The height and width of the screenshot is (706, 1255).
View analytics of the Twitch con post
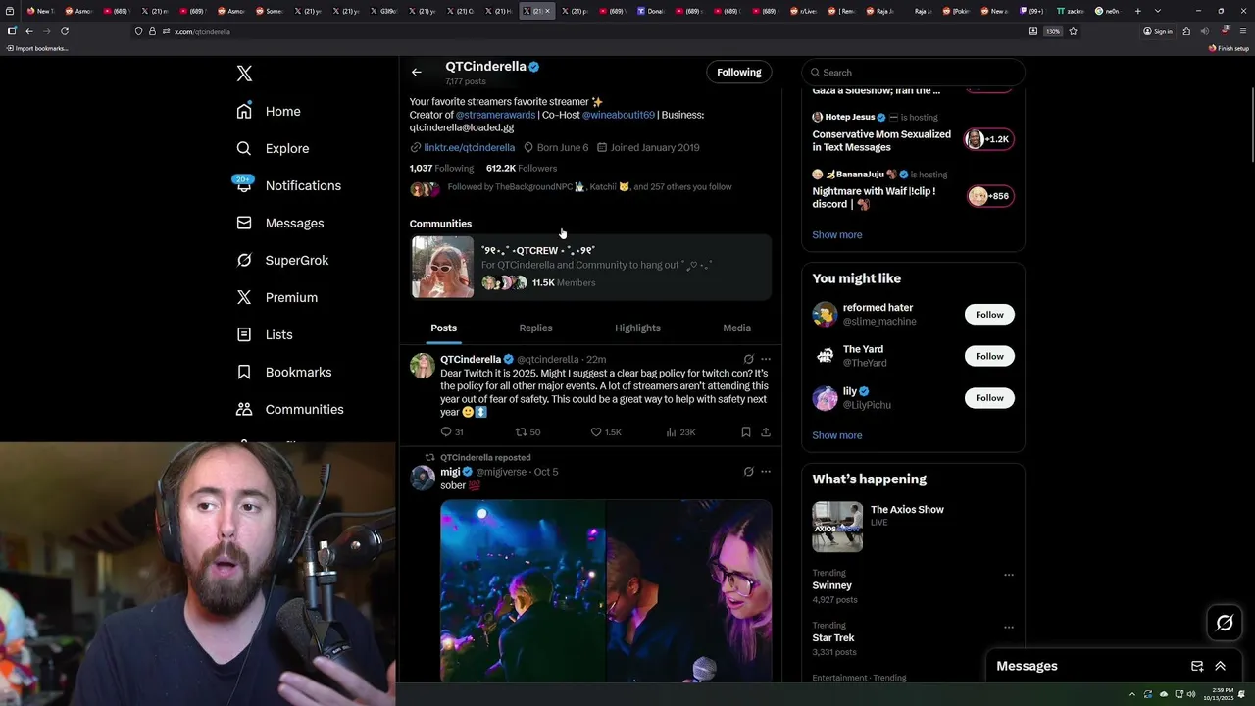(671, 431)
